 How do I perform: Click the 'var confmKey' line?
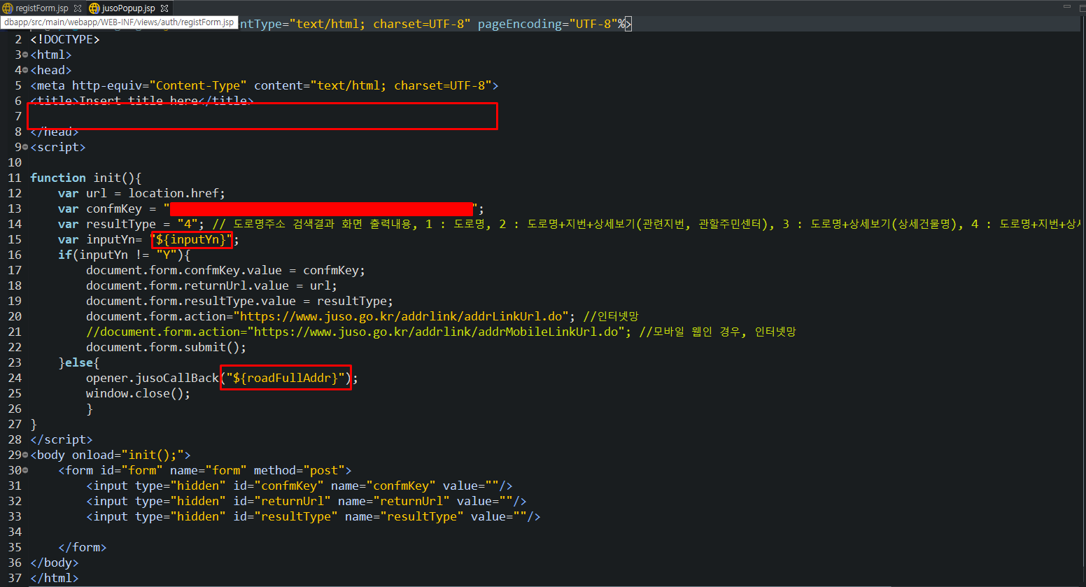271,208
